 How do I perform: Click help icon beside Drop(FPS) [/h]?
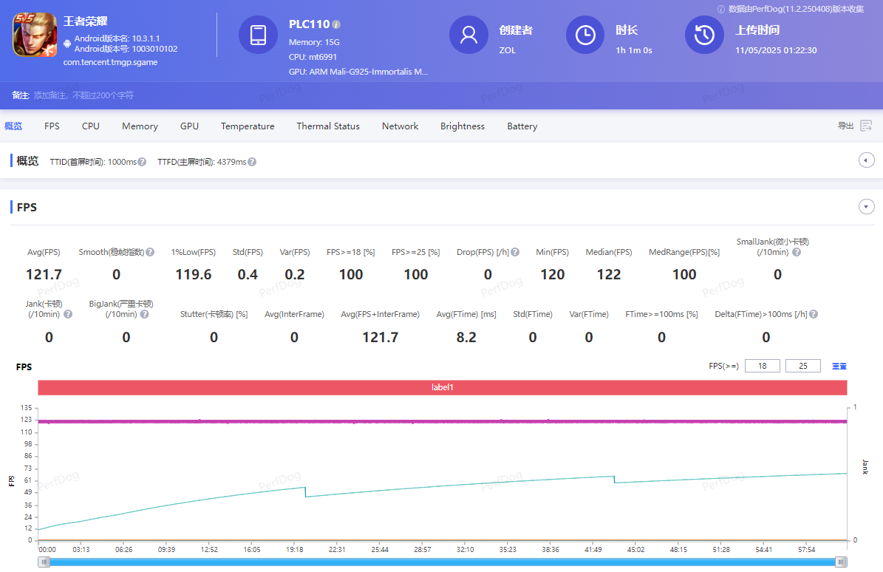[x=515, y=252]
